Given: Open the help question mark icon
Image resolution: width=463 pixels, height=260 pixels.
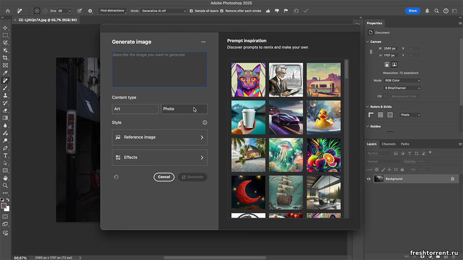Looking at the screenshot, I should (446, 11).
